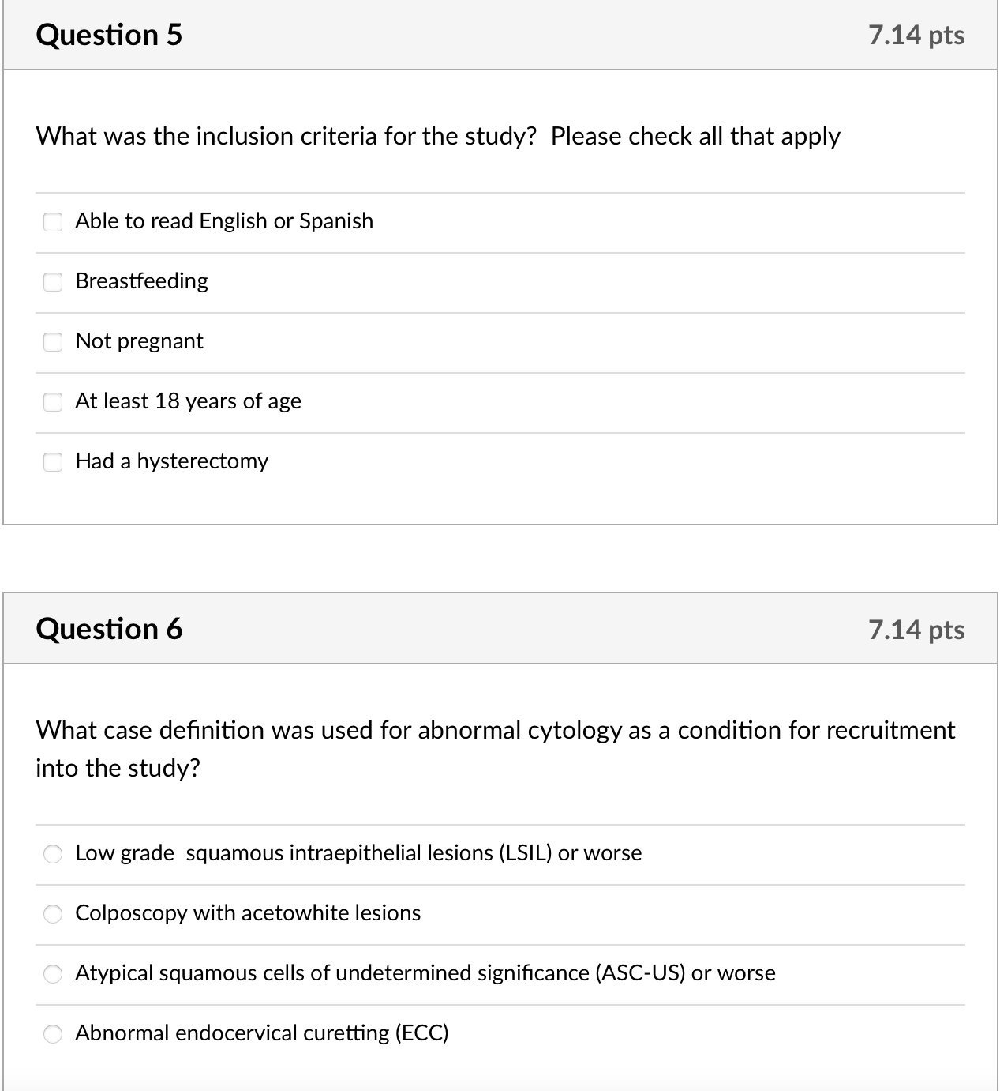Select "Colposcopy with acetowhite lesions" answer
Image resolution: width=1000 pixels, height=1091 pixels.
click(x=53, y=914)
